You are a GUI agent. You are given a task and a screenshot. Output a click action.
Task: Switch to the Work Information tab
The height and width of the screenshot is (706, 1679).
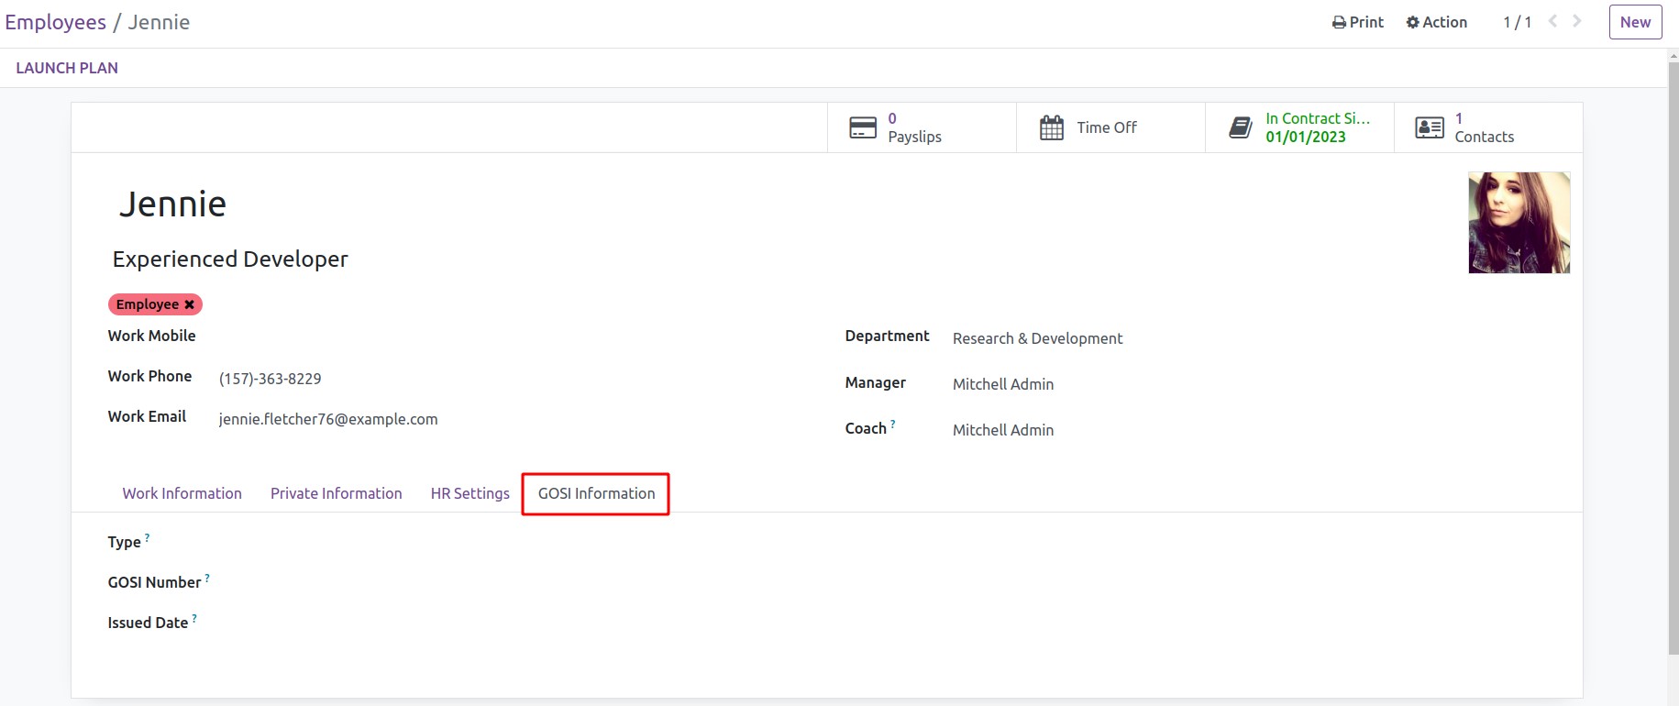tap(182, 493)
